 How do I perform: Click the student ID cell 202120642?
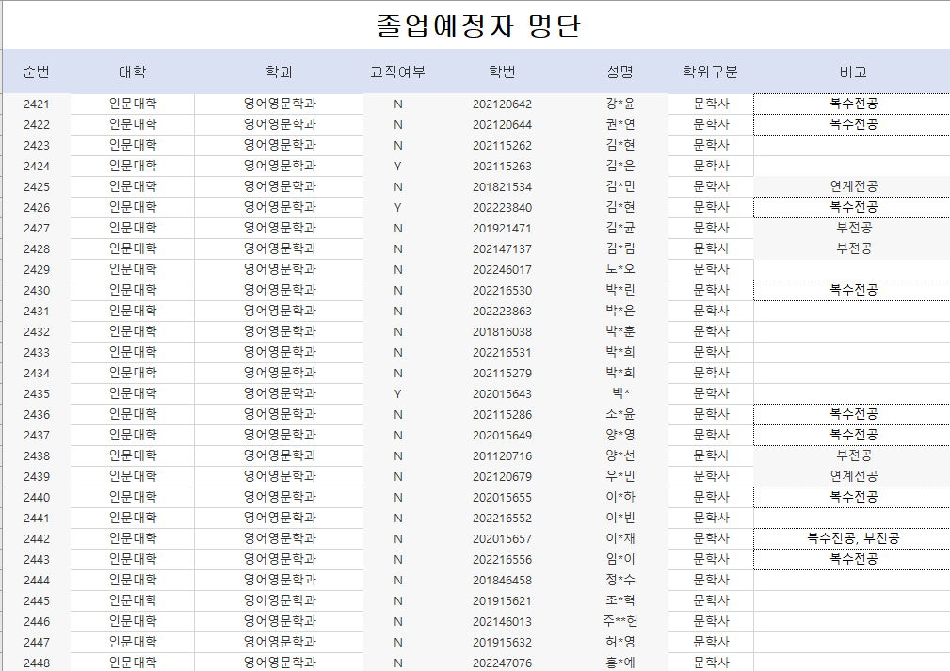(502, 104)
